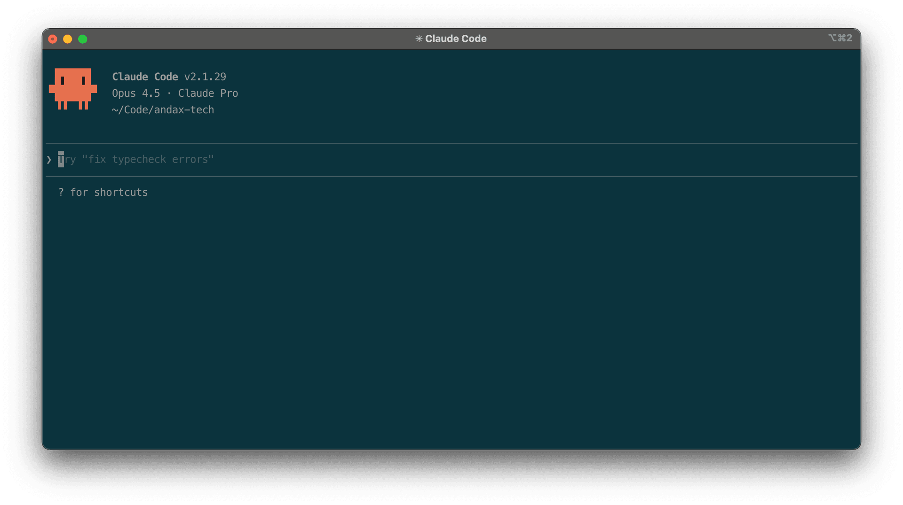The height and width of the screenshot is (505, 903).
Task: Select the "Opus 4.5" model label
Action: [x=135, y=93]
